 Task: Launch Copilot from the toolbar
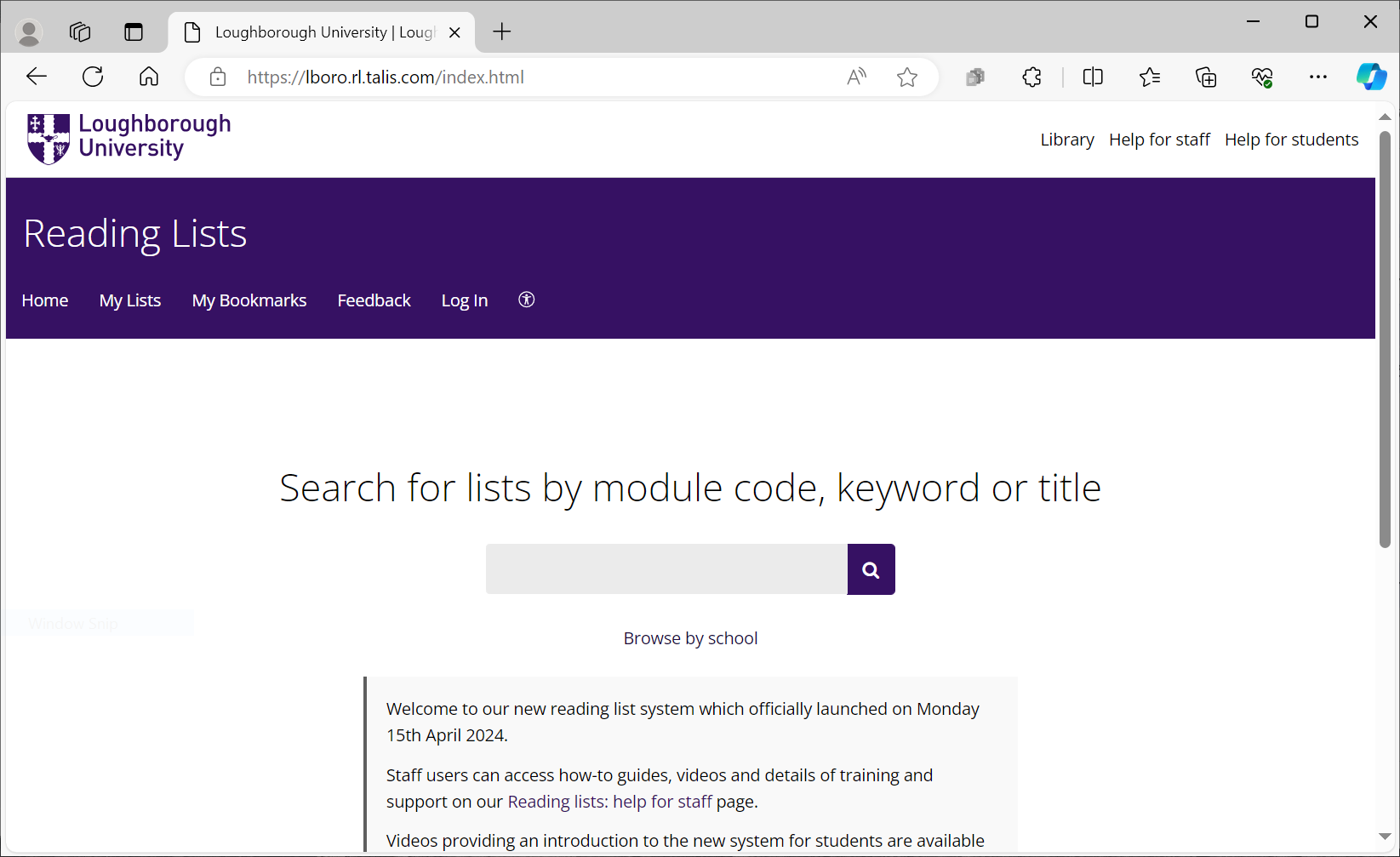[1370, 77]
